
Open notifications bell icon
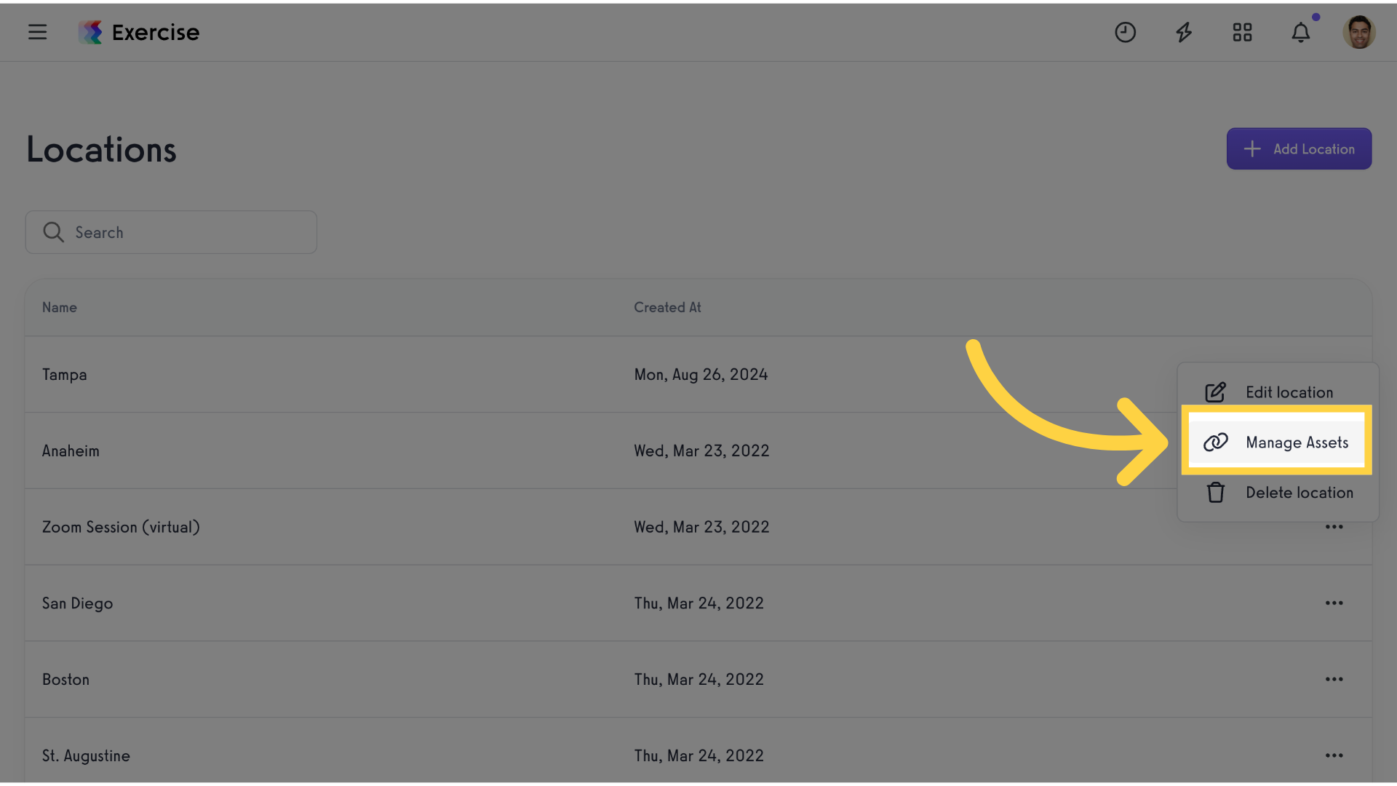tap(1301, 32)
